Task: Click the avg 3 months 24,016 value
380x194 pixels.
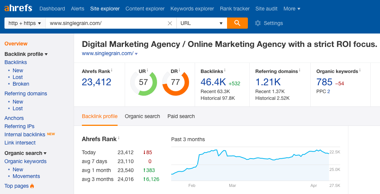Action: [125, 179]
